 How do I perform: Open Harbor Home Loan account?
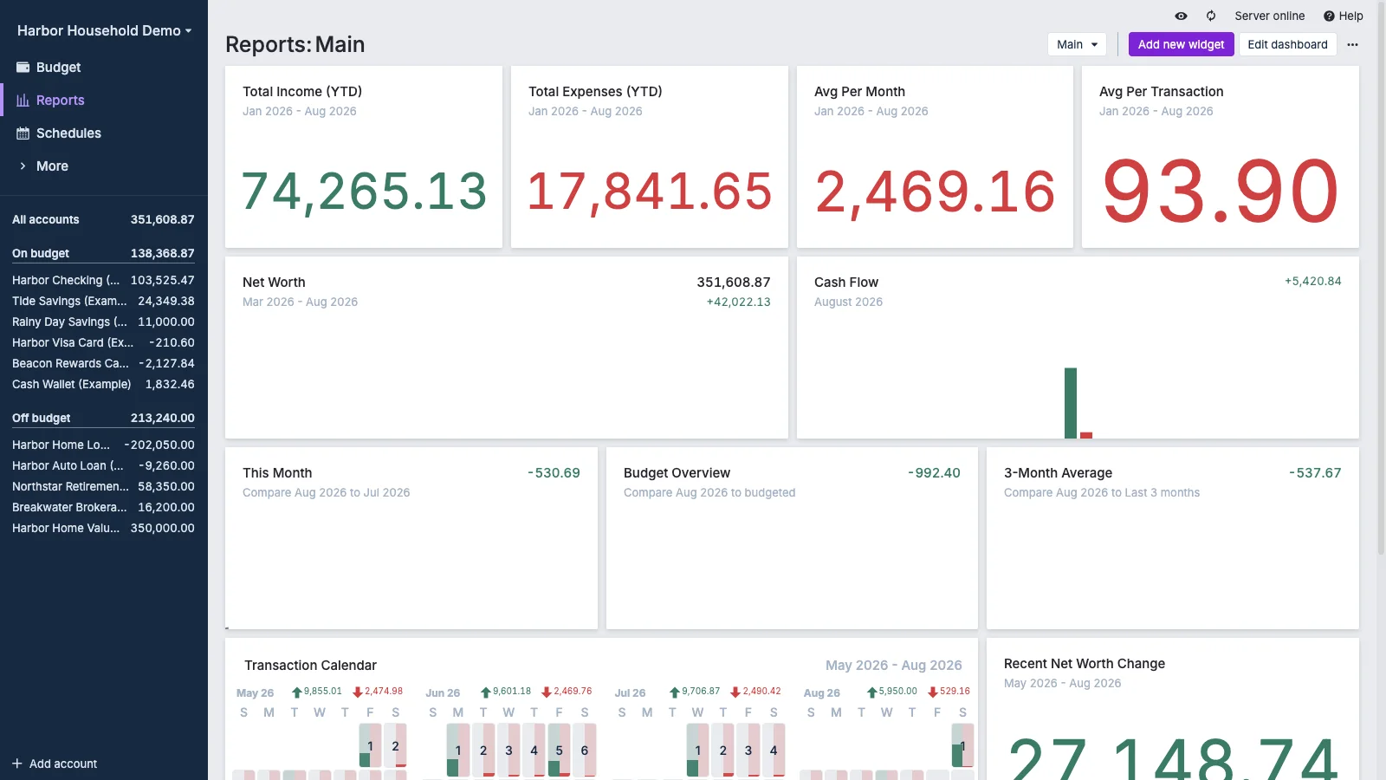coord(103,445)
